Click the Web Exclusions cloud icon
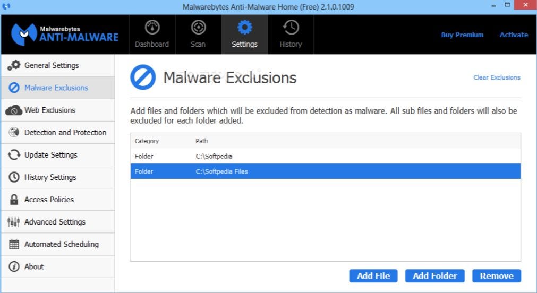This screenshot has width=537, height=293. click(x=14, y=110)
